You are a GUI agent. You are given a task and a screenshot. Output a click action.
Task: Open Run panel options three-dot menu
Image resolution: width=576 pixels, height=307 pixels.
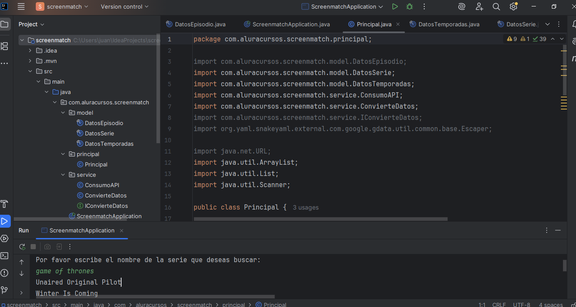[x=547, y=230]
